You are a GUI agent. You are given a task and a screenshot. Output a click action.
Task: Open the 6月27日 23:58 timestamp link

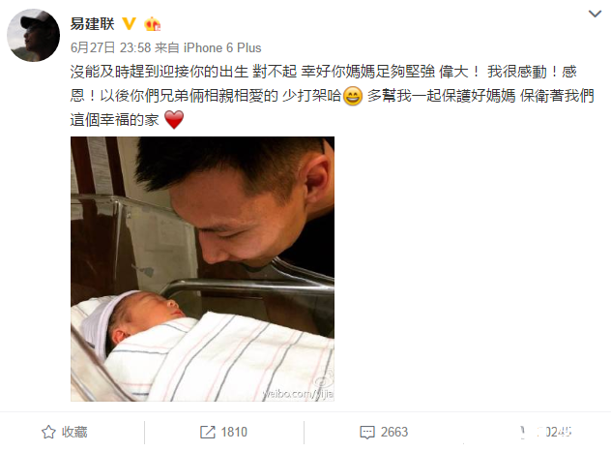[x=110, y=48]
